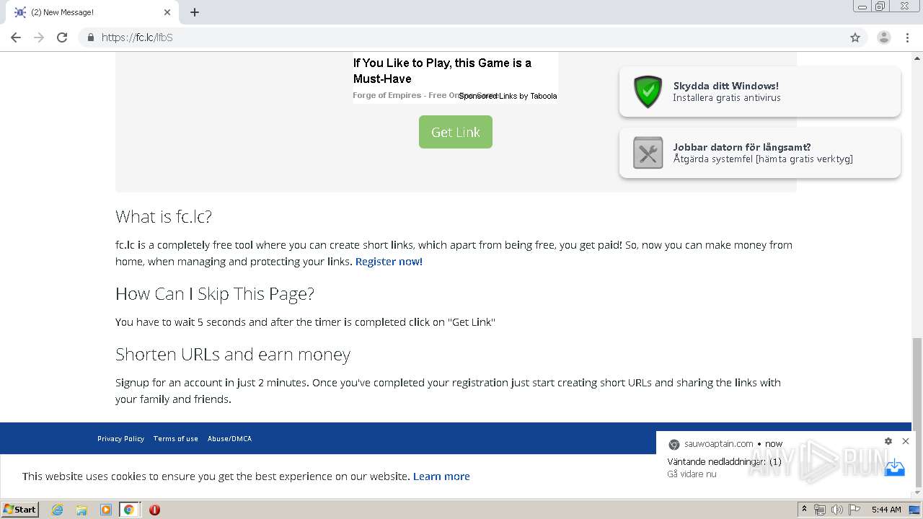Click "Learn more" in cookie notice
This screenshot has height=519, width=923.
pyautogui.click(x=441, y=476)
